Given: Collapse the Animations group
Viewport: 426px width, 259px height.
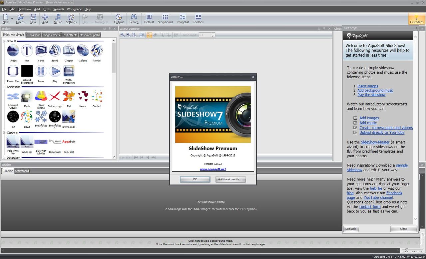Looking at the screenshot, I should [x=4, y=87].
